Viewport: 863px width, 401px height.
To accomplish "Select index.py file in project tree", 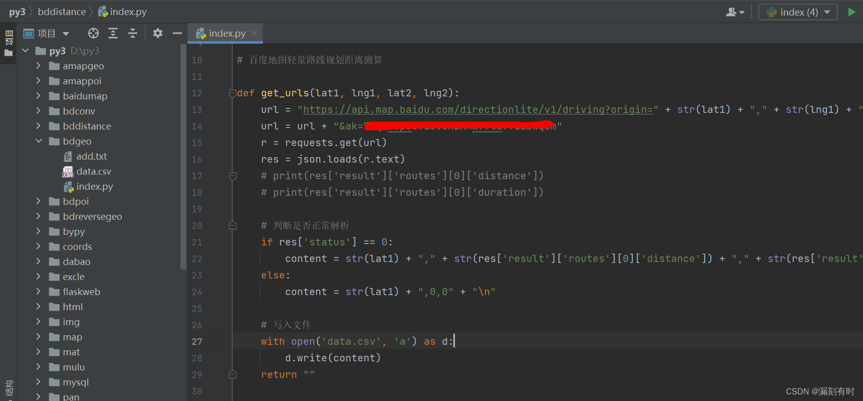I will (x=88, y=186).
